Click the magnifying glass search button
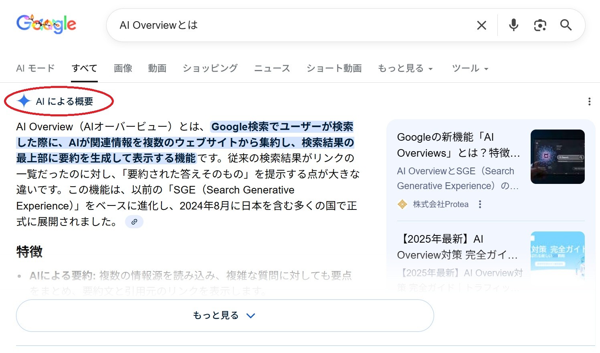This screenshot has height=353, width=600. click(566, 25)
